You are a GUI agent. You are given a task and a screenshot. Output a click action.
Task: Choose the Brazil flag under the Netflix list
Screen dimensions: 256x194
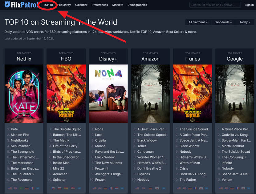click(x=21, y=188)
